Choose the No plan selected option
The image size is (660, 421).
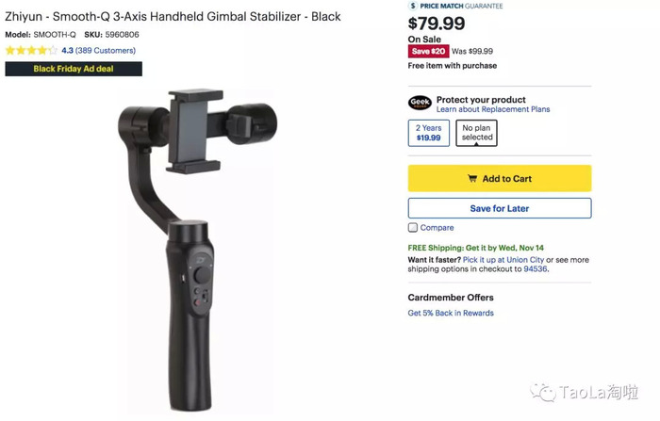[x=476, y=133]
